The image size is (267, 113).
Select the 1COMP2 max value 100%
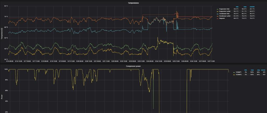coord(252,75)
